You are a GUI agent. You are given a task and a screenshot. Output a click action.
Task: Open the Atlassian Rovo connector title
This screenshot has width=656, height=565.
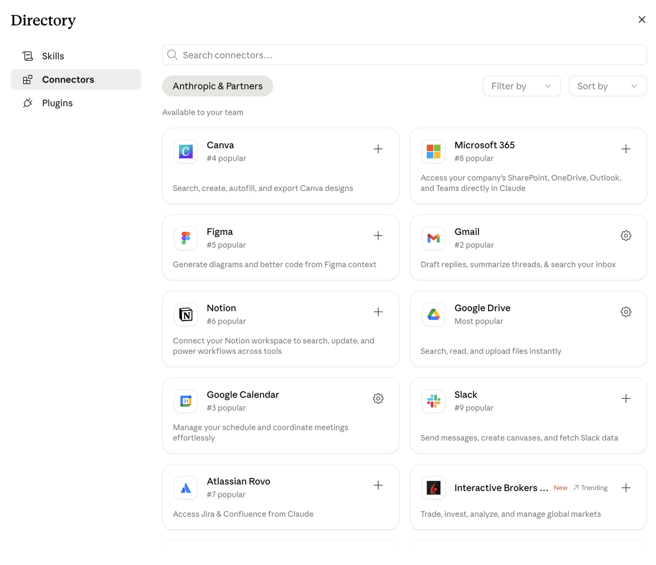coord(239,481)
